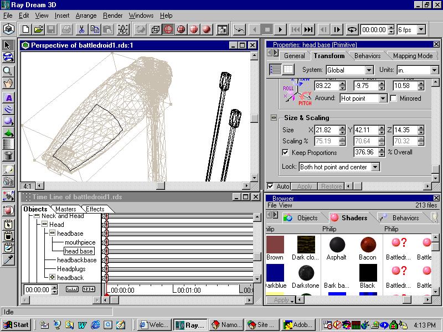Select the top hat wizard tool
The image size is (443, 332).
[x=8, y=155]
